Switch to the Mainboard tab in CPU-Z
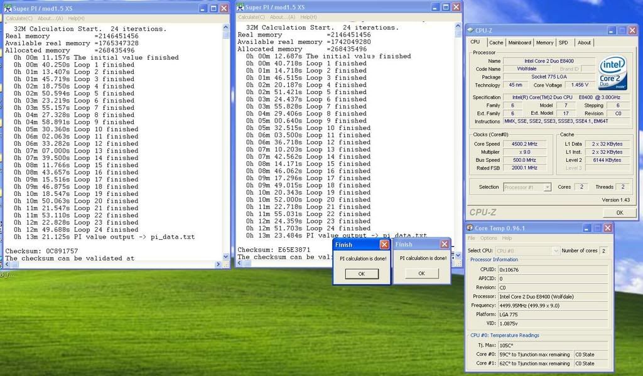643x376 pixels. [x=519, y=43]
